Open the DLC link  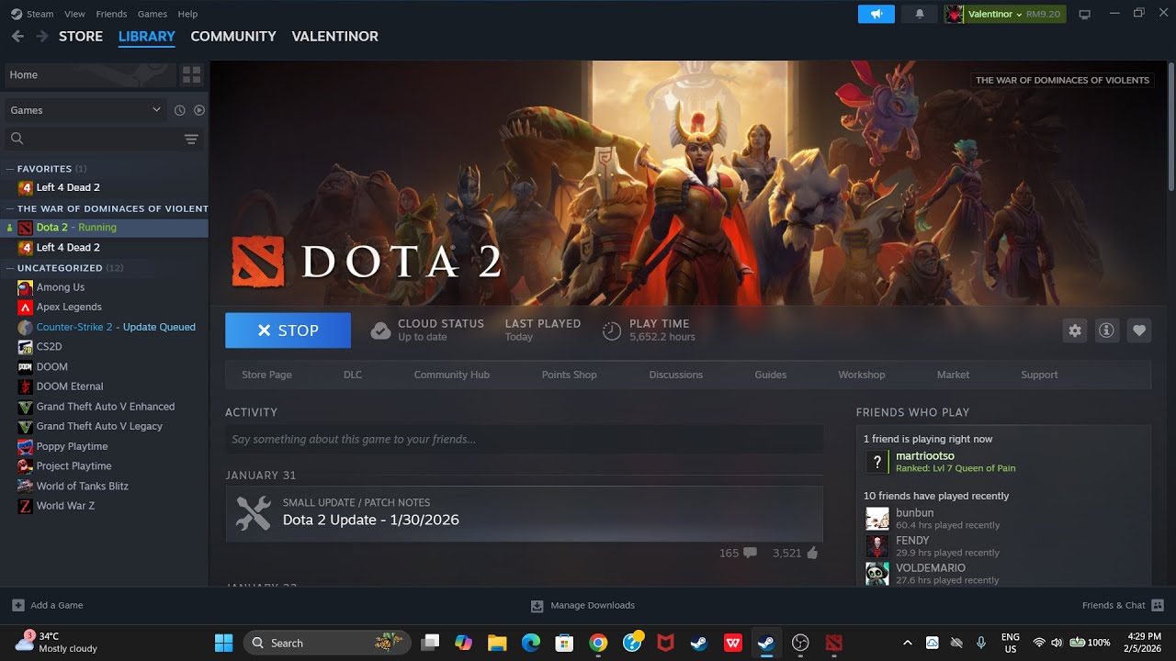[353, 375]
